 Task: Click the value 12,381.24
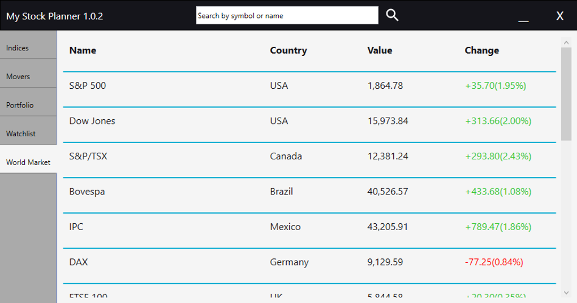[388, 156]
